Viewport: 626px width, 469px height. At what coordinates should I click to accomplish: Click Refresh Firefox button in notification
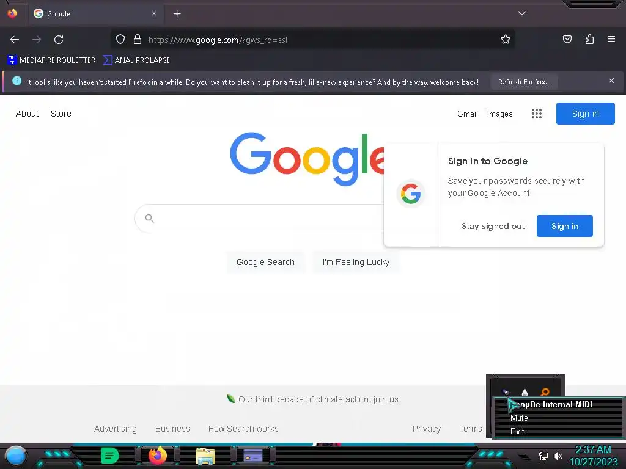tap(524, 82)
